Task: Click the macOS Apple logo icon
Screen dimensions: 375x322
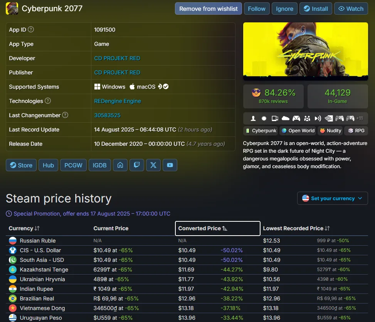Action: 132,87
